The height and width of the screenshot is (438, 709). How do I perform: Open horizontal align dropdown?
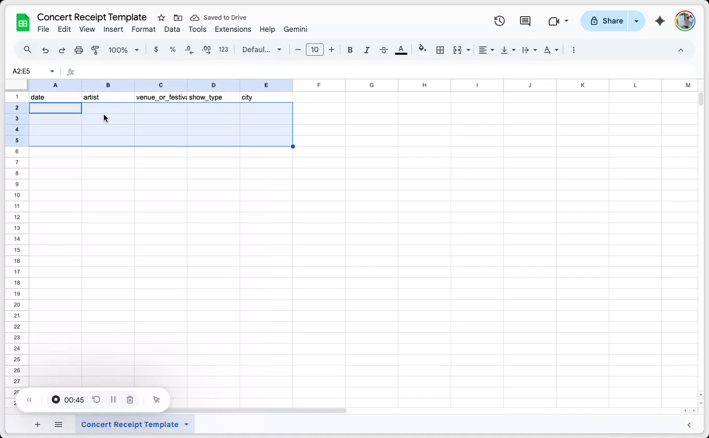tap(487, 50)
